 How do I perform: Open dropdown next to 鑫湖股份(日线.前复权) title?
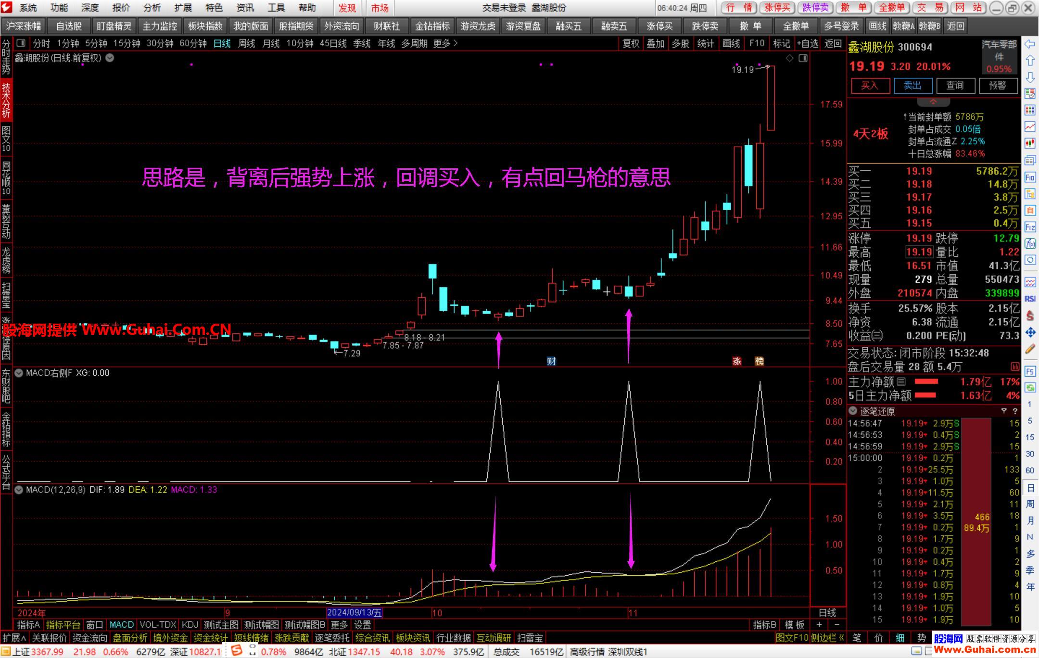click(x=110, y=58)
